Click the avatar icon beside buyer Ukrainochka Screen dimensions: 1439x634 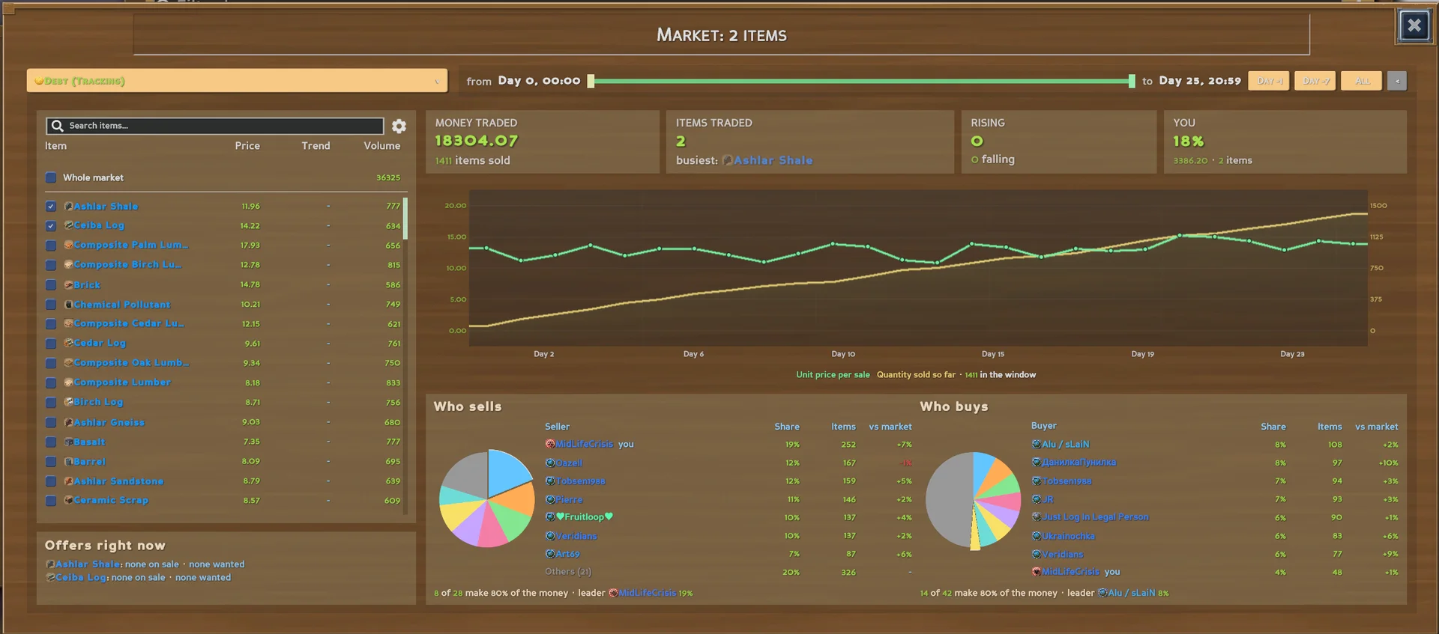point(1037,536)
